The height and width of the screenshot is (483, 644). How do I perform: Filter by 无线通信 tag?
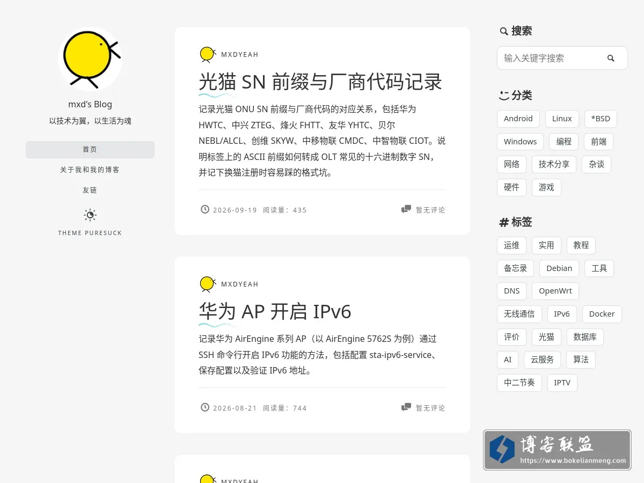tap(519, 314)
